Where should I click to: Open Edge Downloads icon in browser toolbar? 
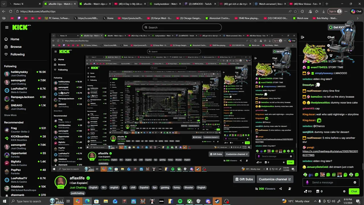[324, 11]
